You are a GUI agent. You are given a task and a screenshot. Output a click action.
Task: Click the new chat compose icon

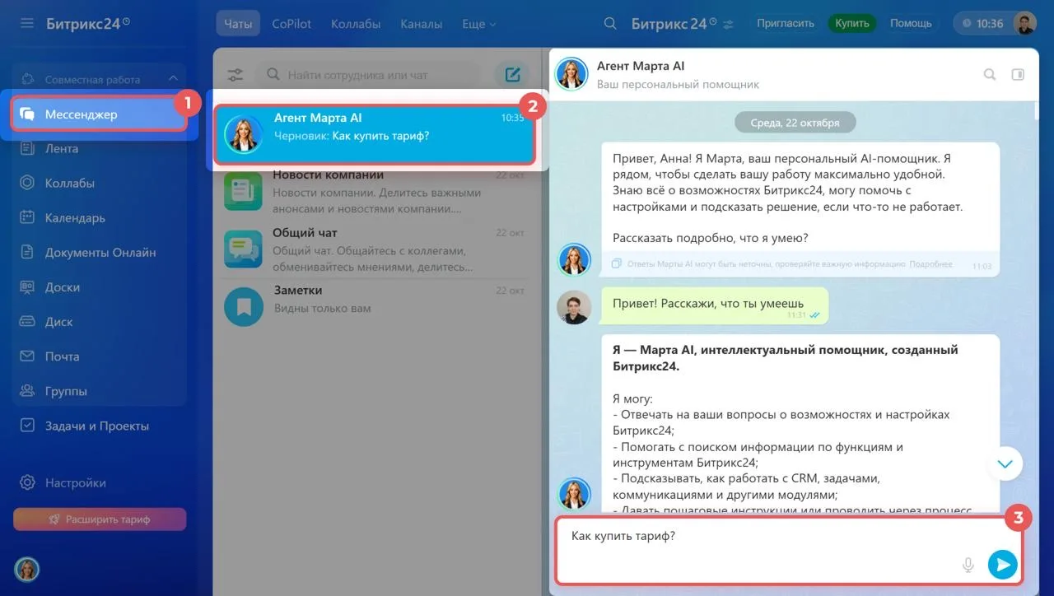point(512,75)
